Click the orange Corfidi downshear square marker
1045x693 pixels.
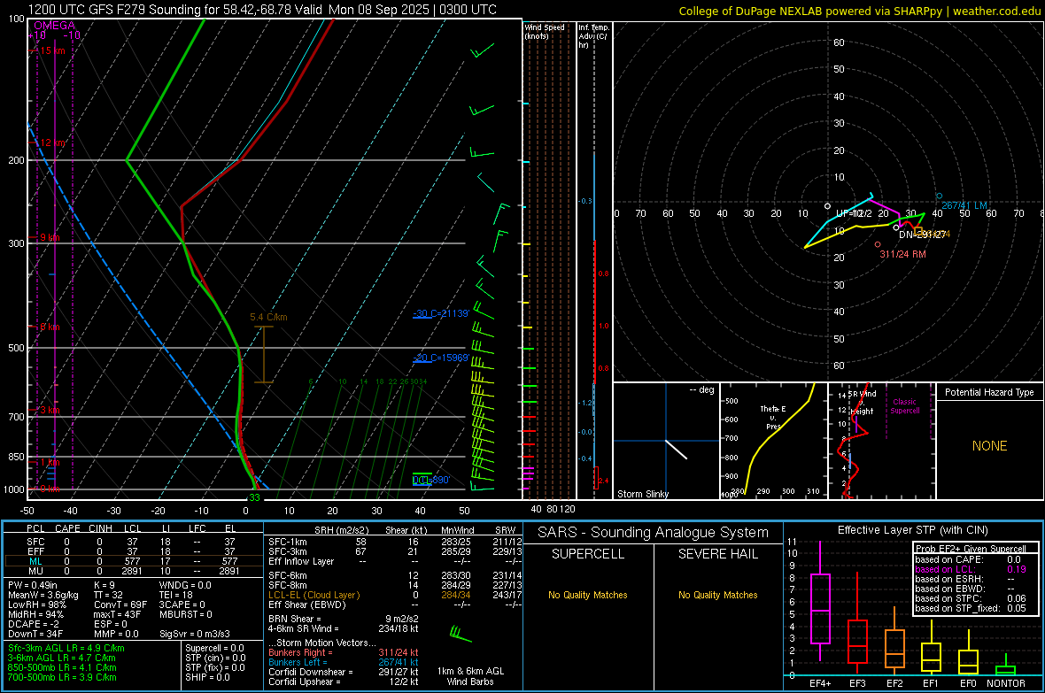coord(918,230)
